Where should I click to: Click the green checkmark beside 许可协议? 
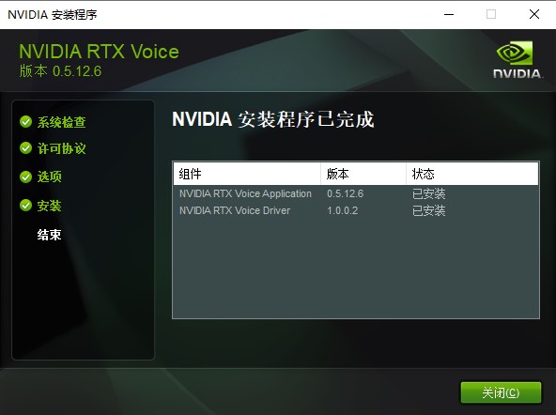tap(26, 147)
